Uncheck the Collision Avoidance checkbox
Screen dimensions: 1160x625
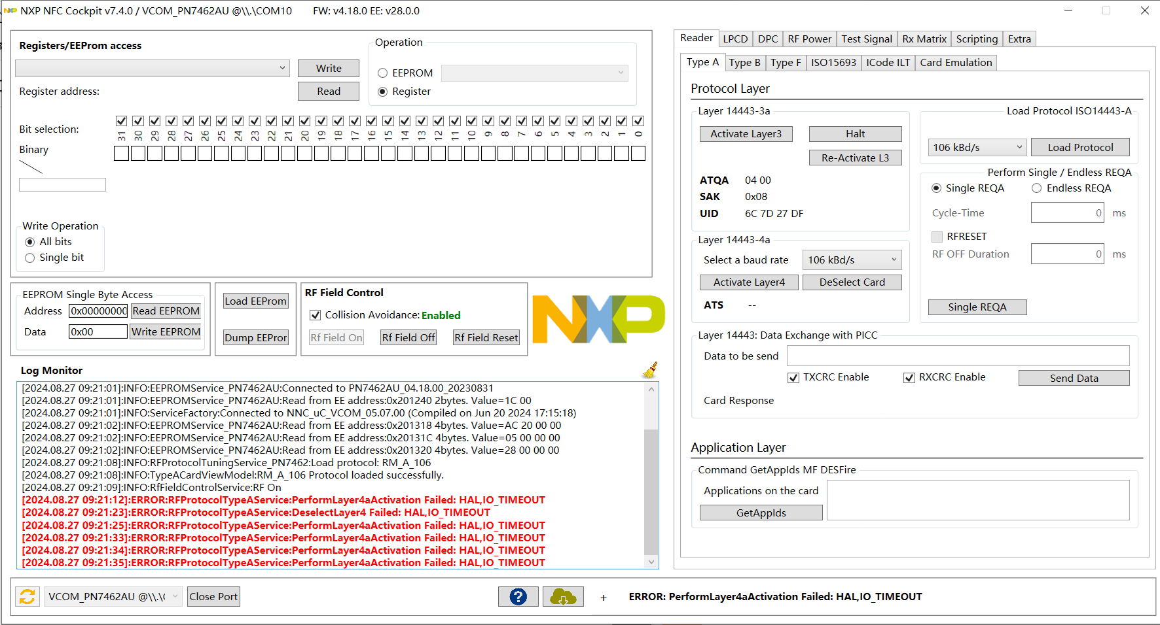316,314
